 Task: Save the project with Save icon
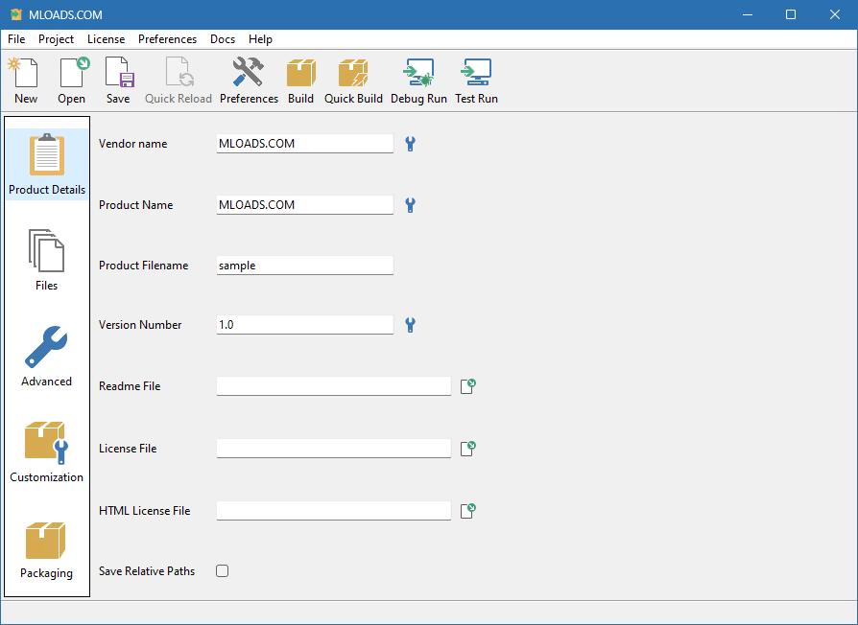[118, 81]
